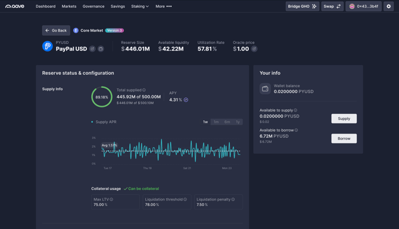Click info icon beside Available to borrow
The height and width of the screenshot is (229, 399).
pos(296,130)
